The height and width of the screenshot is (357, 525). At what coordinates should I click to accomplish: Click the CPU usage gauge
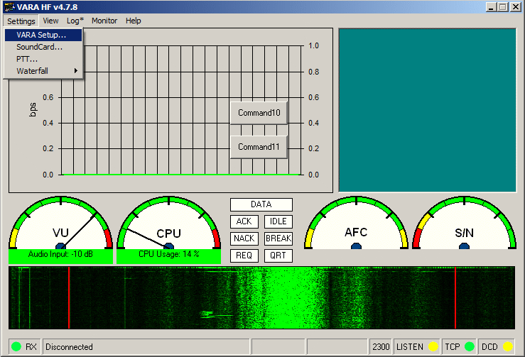point(168,224)
